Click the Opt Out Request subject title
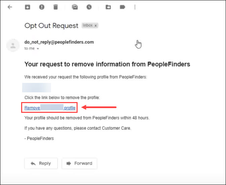226x185 pixels. [51, 26]
